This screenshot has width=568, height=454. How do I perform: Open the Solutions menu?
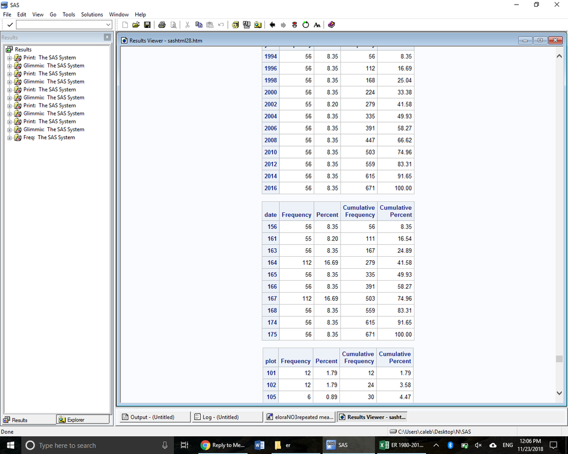point(92,14)
